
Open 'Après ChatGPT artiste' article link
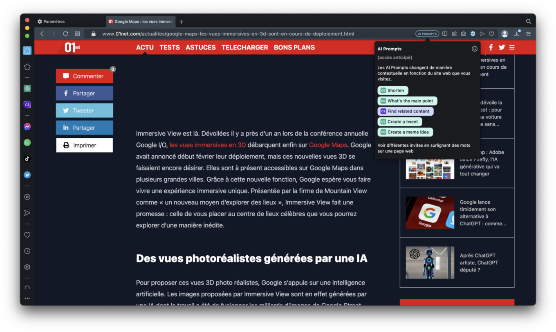point(479,262)
